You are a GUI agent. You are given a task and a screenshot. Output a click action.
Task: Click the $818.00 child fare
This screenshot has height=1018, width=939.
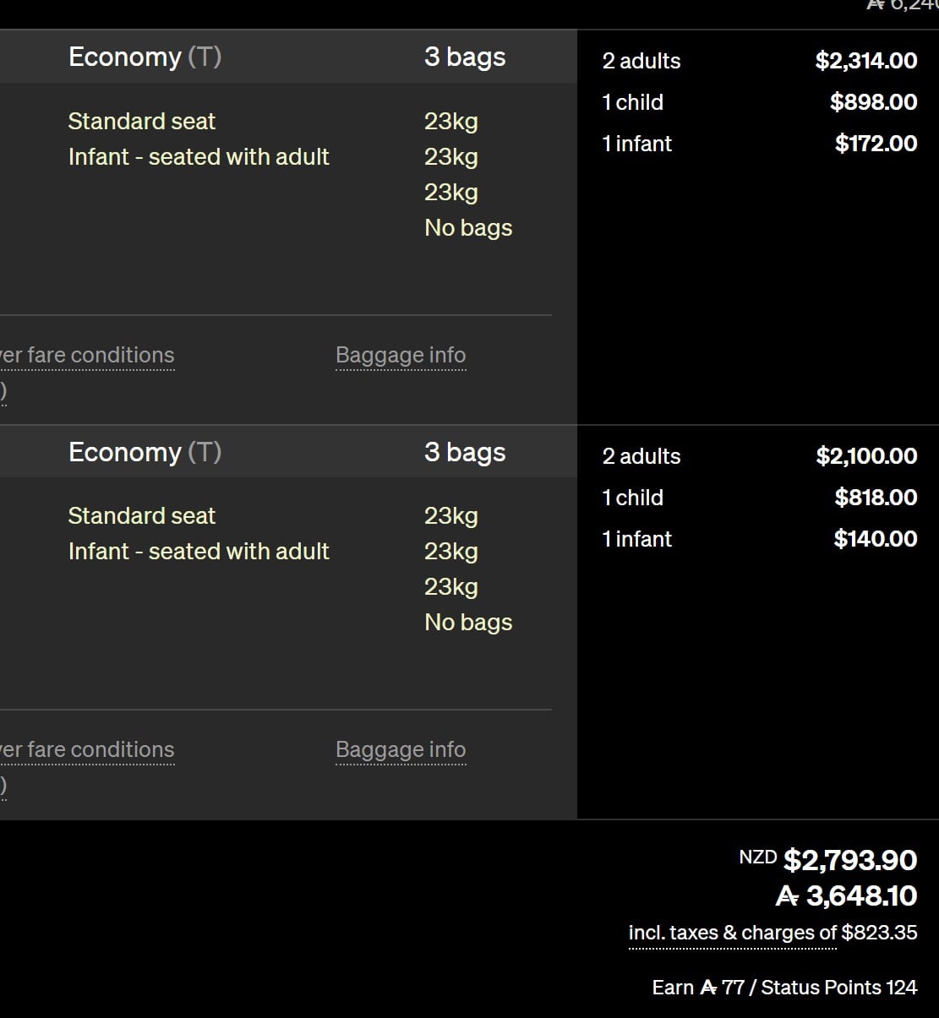pyautogui.click(x=876, y=498)
